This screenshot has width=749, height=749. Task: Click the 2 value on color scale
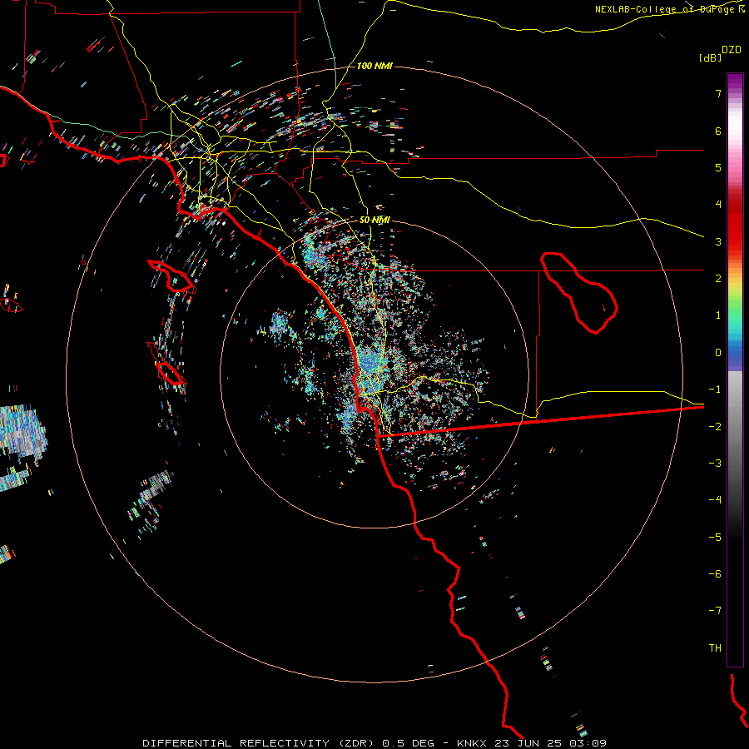coord(718,279)
